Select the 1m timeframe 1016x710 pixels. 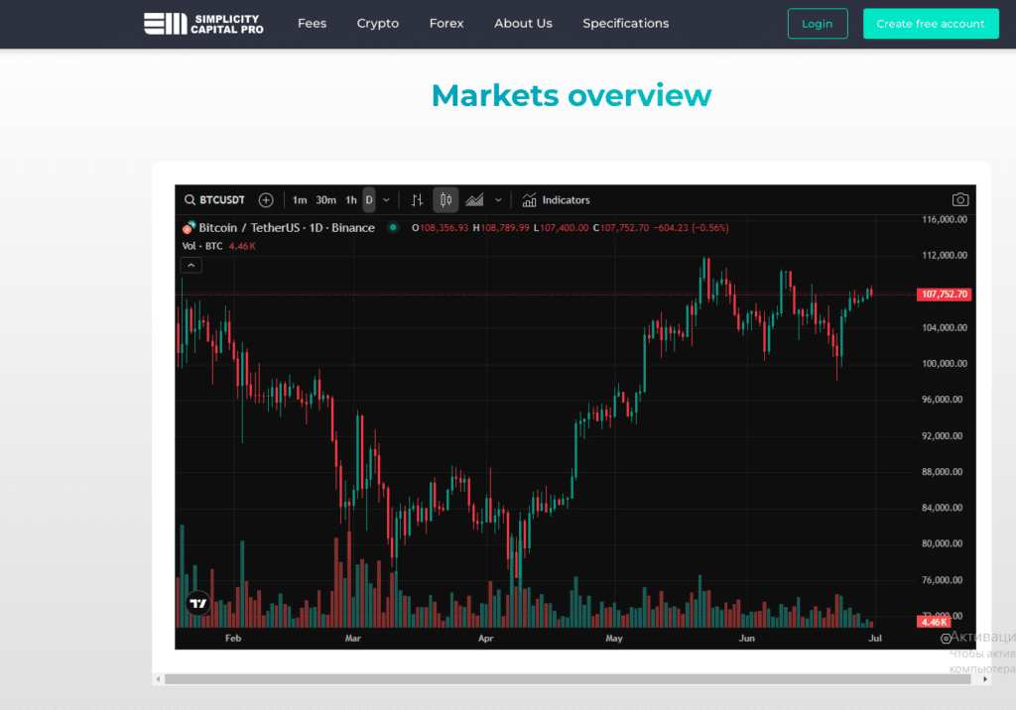click(x=300, y=200)
